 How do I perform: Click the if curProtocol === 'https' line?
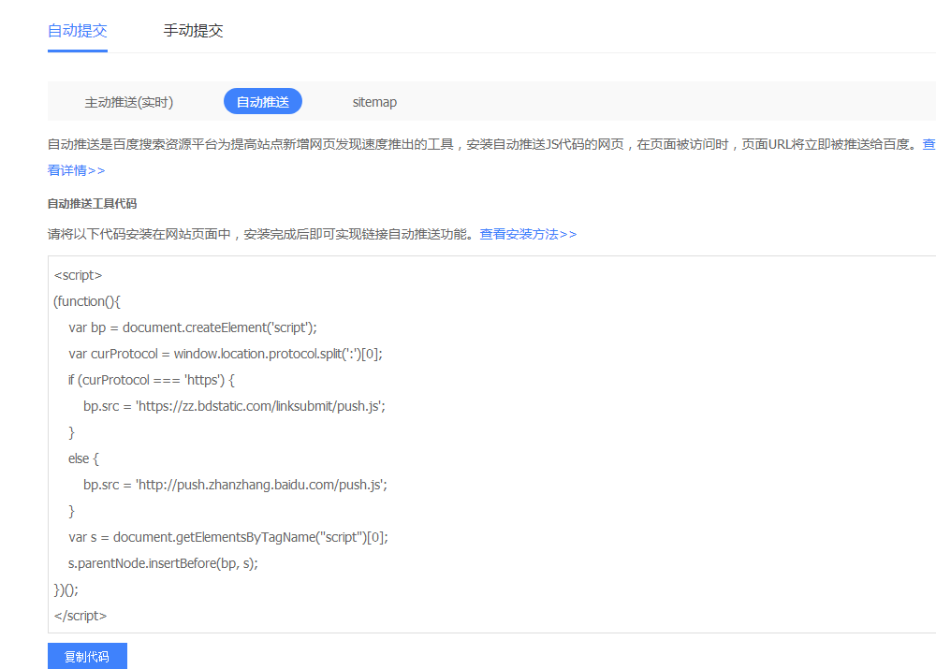click(x=151, y=380)
